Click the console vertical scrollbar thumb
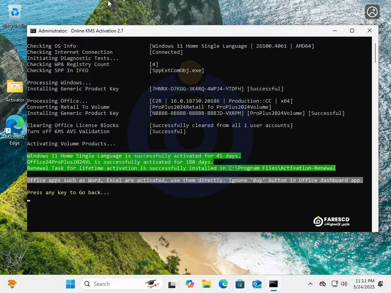Screen dimensions: 391x293 (375, 53)
